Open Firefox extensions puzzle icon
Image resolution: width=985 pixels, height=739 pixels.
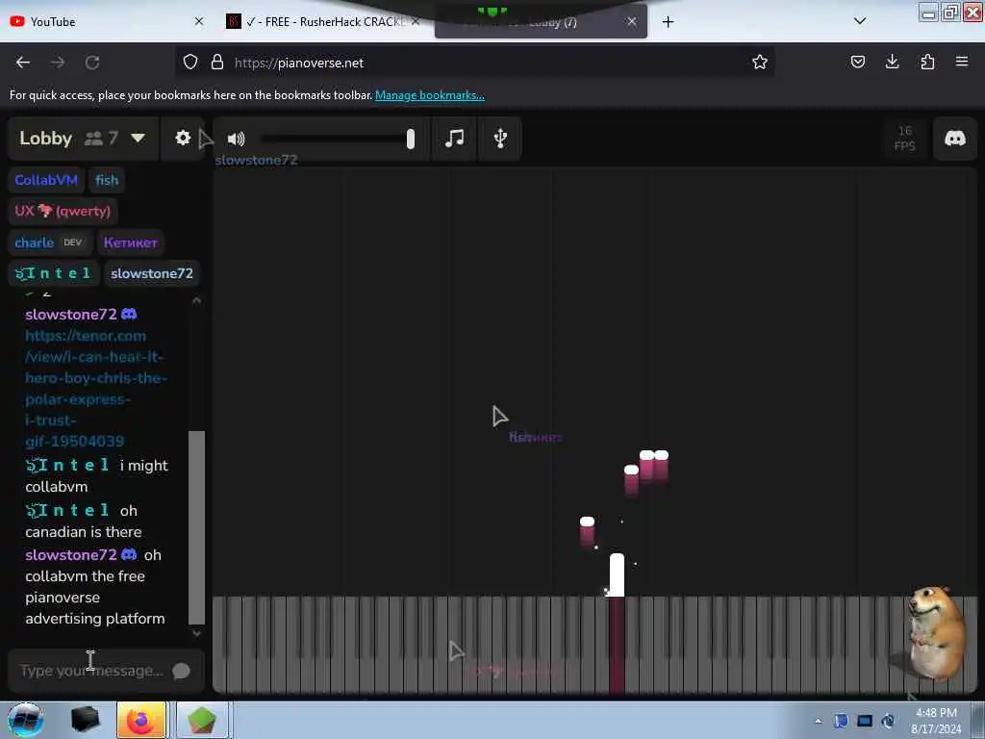point(927,62)
